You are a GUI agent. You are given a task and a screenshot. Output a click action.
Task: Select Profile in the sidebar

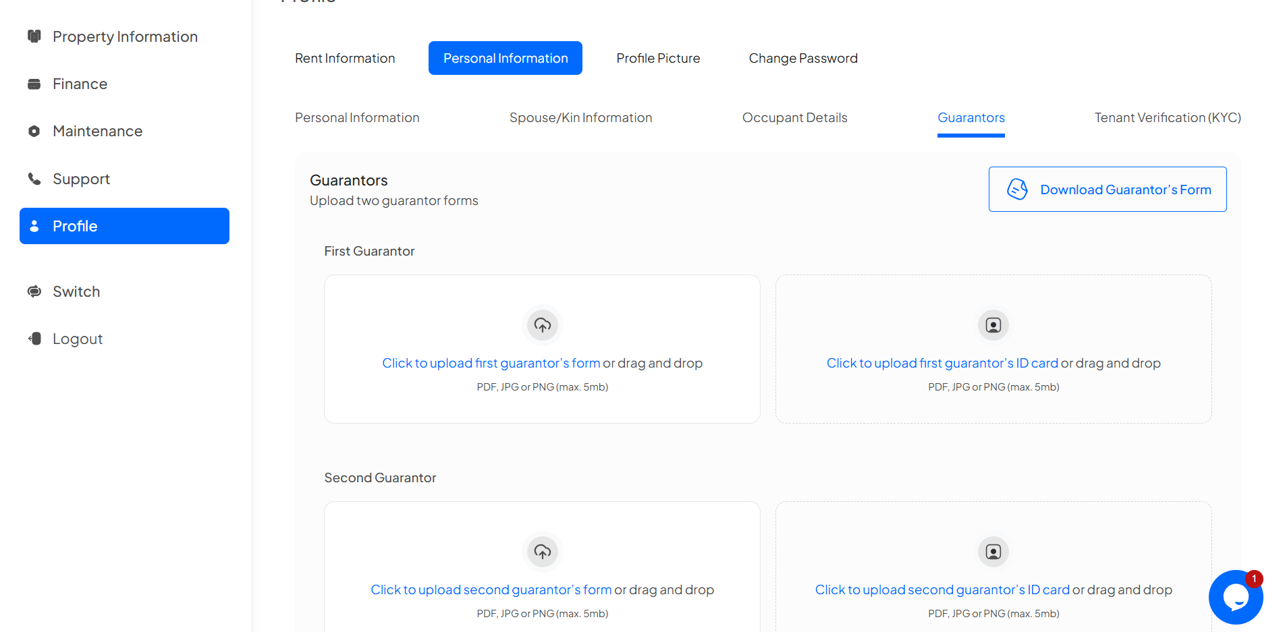125,226
